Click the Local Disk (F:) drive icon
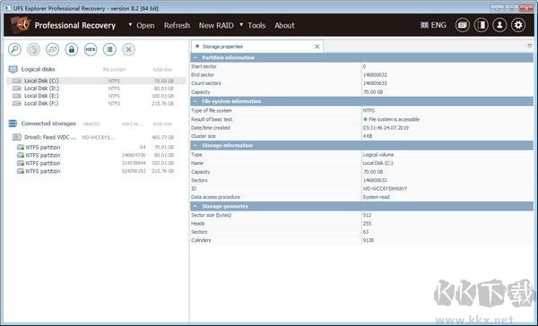The height and width of the screenshot is (326, 538). point(17,104)
